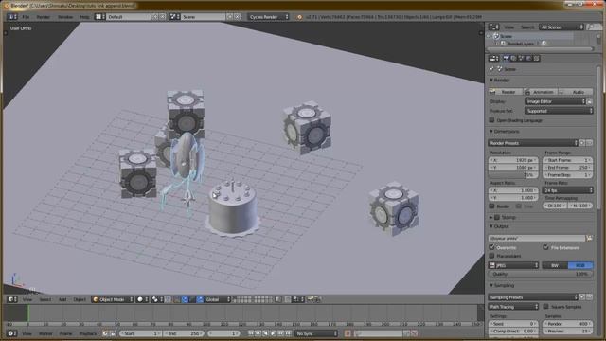Open the 3D viewport Add menu
This screenshot has height=341, width=606.
tap(62, 299)
